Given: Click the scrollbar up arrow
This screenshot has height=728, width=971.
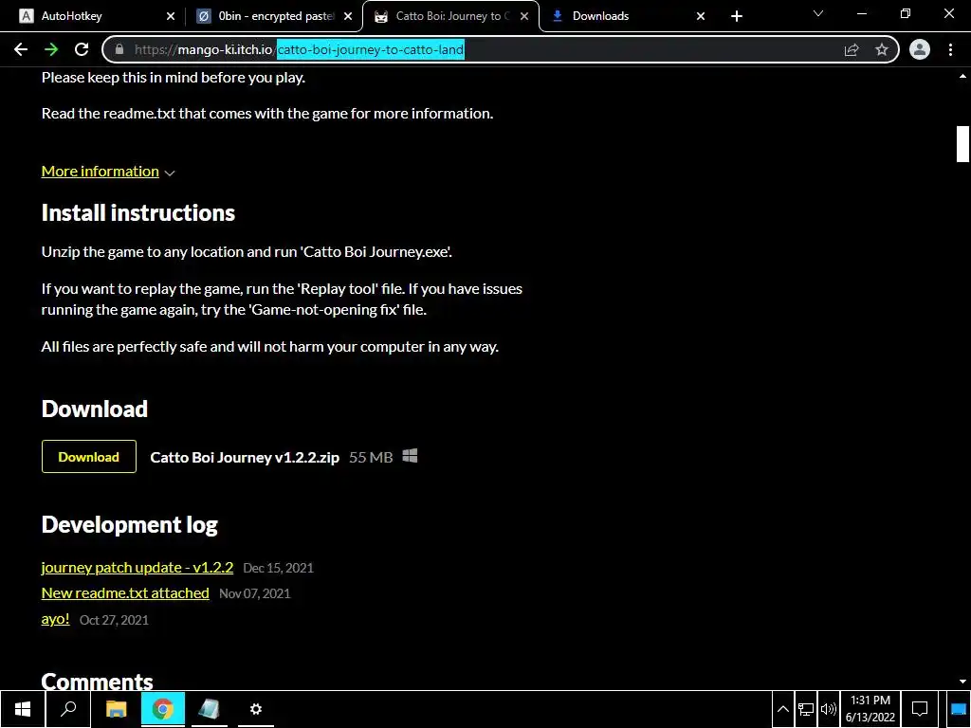Looking at the screenshot, I should click(x=962, y=76).
